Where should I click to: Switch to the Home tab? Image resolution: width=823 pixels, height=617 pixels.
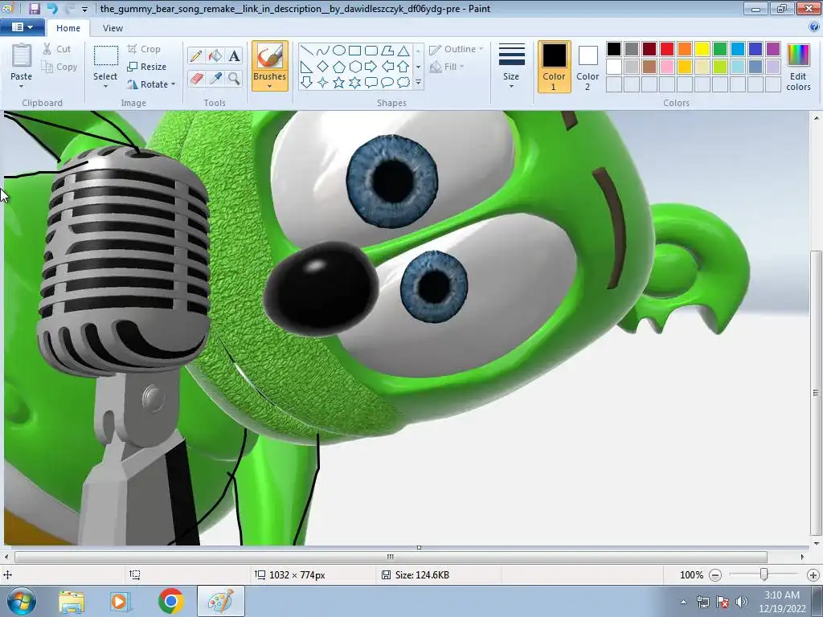[68, 28]
